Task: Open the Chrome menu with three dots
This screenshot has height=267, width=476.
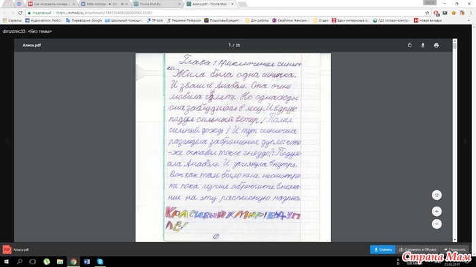Action: pyautogui.click(x=471, y=13)
